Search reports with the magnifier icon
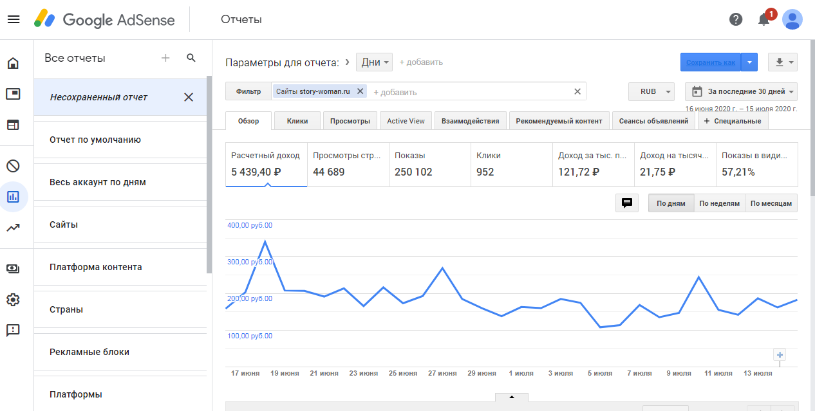This screenshot has width=815, height=411. pyautogui.click(x=191, y=58)
